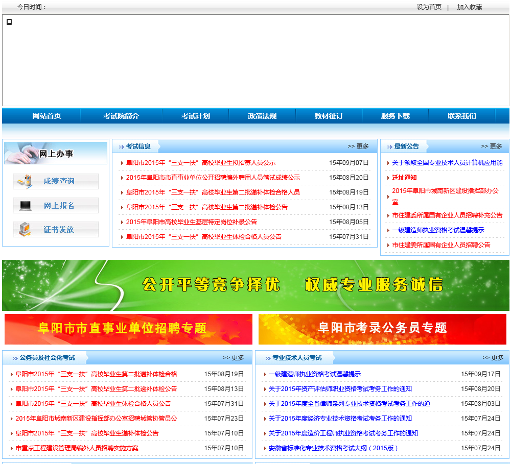Open 公务员 panel 体检合格人员公告 article

93,403
